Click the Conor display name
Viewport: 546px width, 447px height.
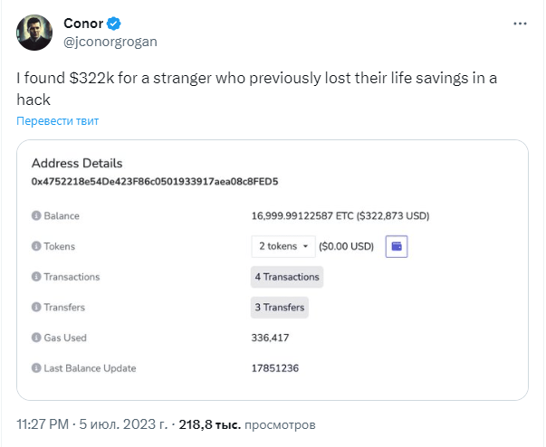click(83, 24)
